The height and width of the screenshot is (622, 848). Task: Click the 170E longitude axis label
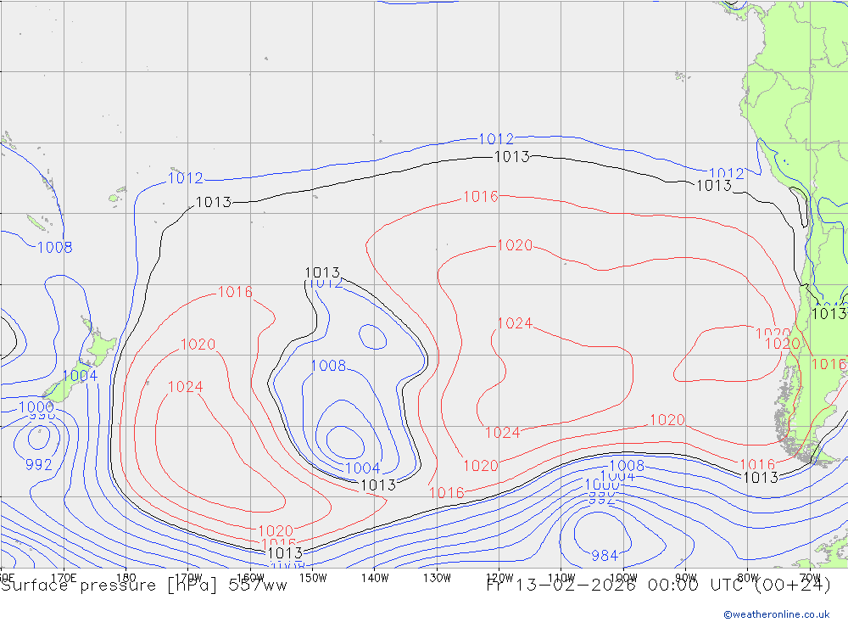(x=64, y=578)
